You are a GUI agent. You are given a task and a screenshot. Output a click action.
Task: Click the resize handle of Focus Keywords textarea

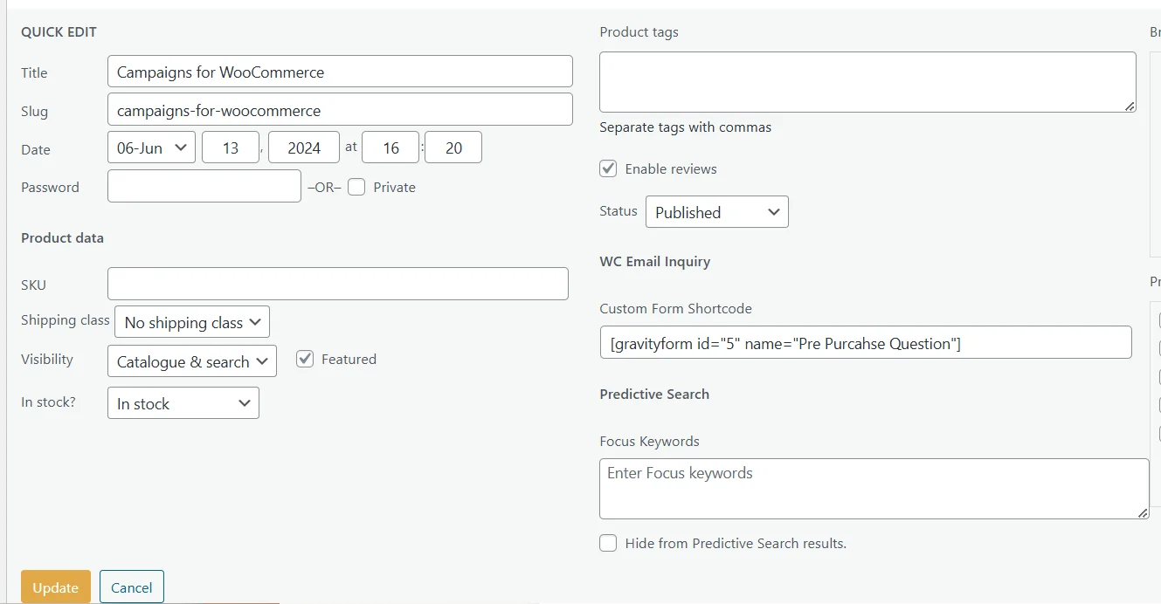(x=1143, y=513)
